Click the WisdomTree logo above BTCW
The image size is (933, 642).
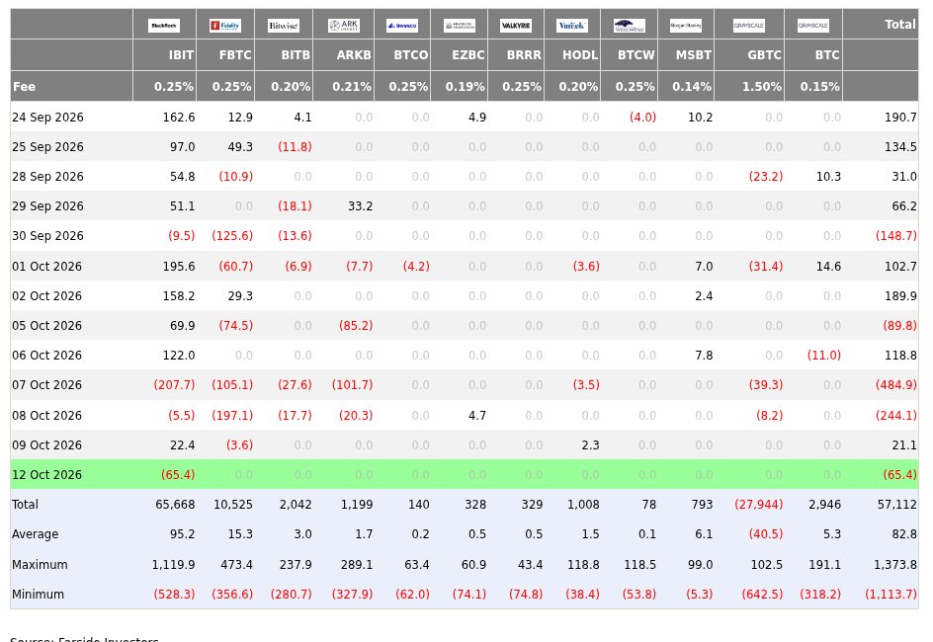click(x=629, y=26)
